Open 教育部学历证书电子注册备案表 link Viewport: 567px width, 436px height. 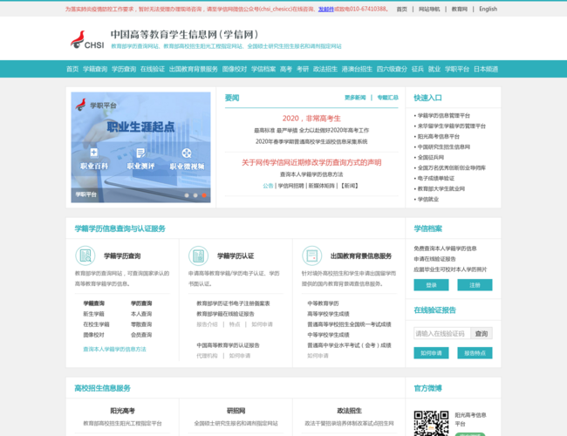tap(233, 303)
